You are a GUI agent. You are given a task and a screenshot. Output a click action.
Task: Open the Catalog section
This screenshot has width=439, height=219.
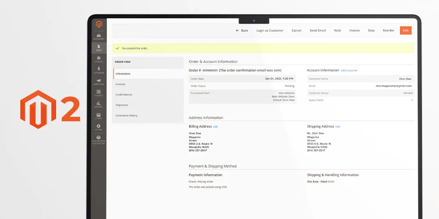coord(99,59)
